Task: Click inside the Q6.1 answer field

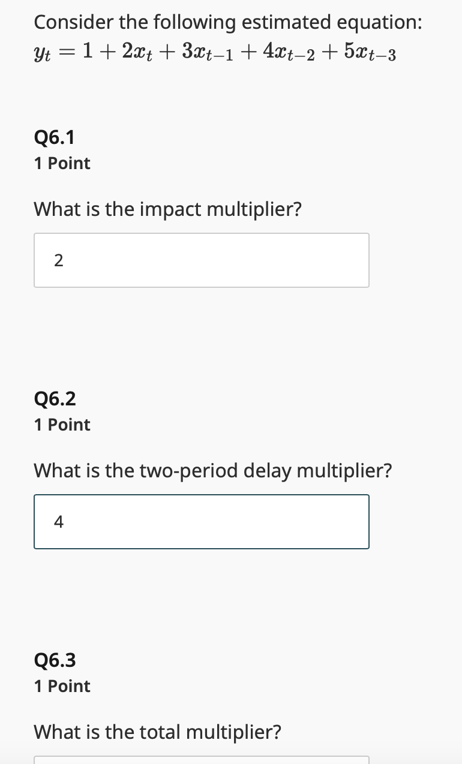Action: pos(201,260)
